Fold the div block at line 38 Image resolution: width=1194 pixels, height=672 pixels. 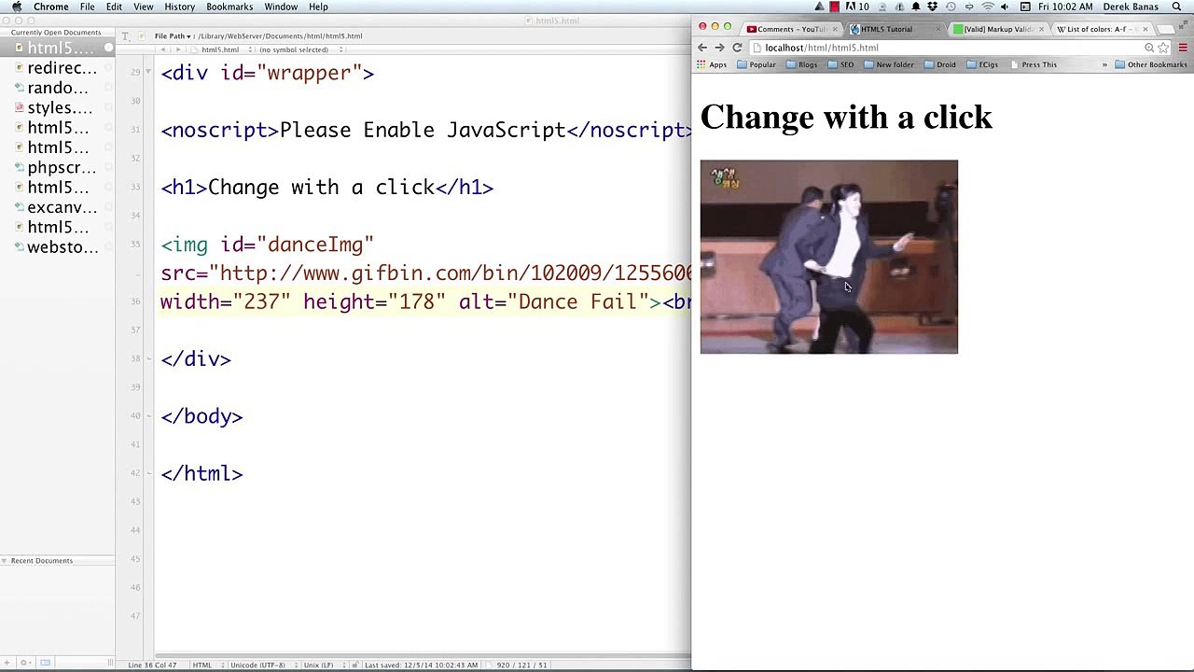149,359
